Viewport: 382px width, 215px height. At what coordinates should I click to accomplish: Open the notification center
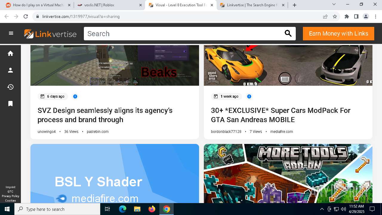(x=372, y=209)
